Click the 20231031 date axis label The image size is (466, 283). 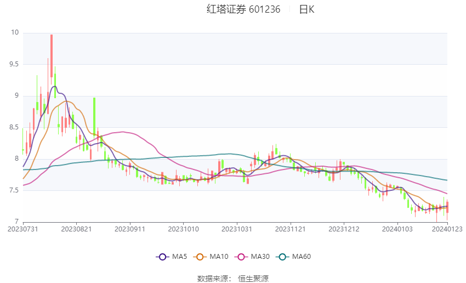tap(237, 229)
